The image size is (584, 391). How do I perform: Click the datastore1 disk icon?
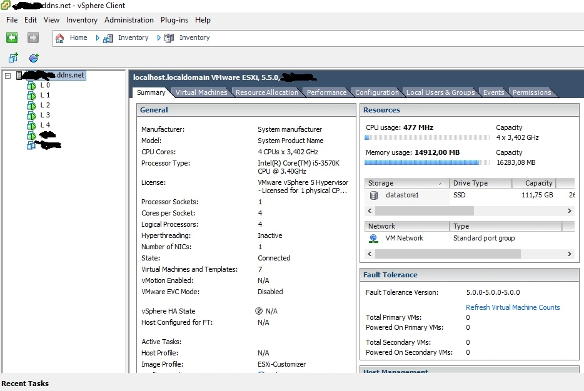click(374, 195)
